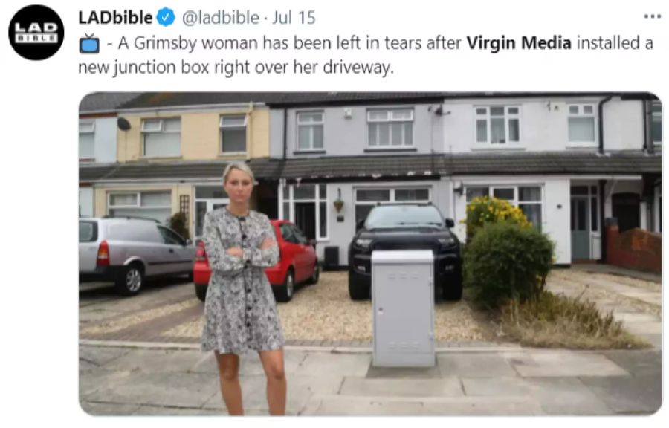Viewport: 669px width, 428px height.
Task: Click the black pickup truck in photo
Action: pos(405,250)
